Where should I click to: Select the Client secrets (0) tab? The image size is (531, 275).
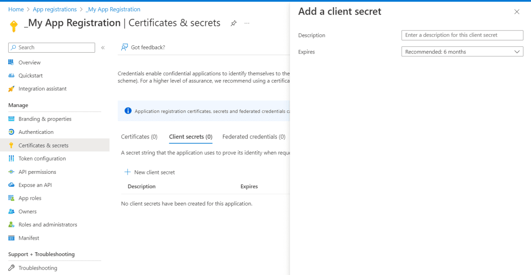pos(191,137)
